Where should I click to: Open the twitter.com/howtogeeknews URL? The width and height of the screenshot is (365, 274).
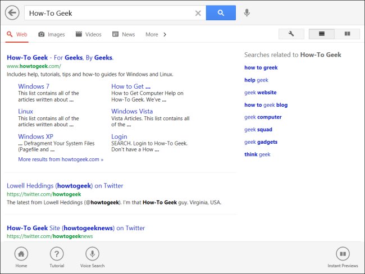coord(49,236)
